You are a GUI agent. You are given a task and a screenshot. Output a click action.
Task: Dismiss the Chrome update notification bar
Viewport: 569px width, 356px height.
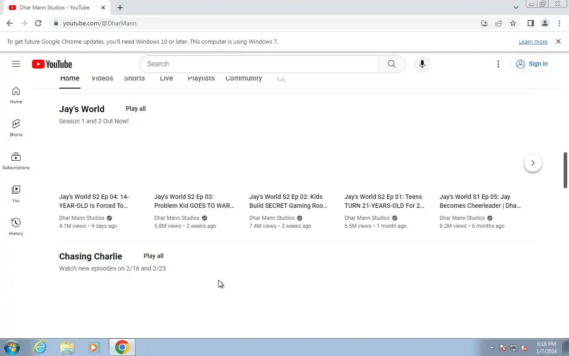pyautogui.click(x=558, y=41)
